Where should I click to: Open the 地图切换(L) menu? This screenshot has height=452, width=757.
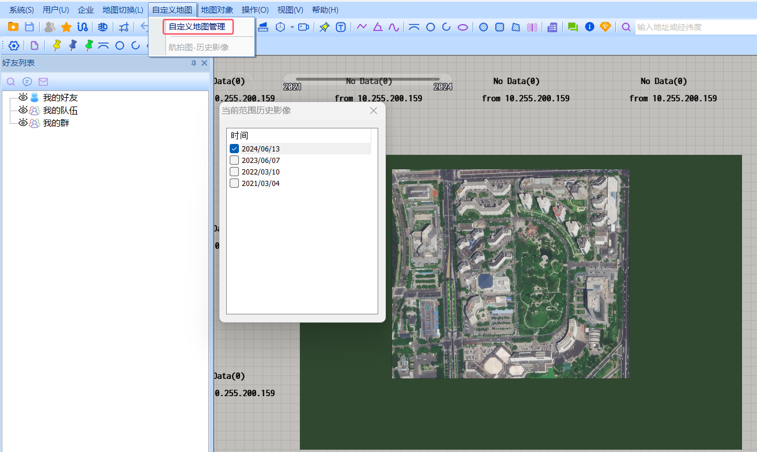point(123,10)
